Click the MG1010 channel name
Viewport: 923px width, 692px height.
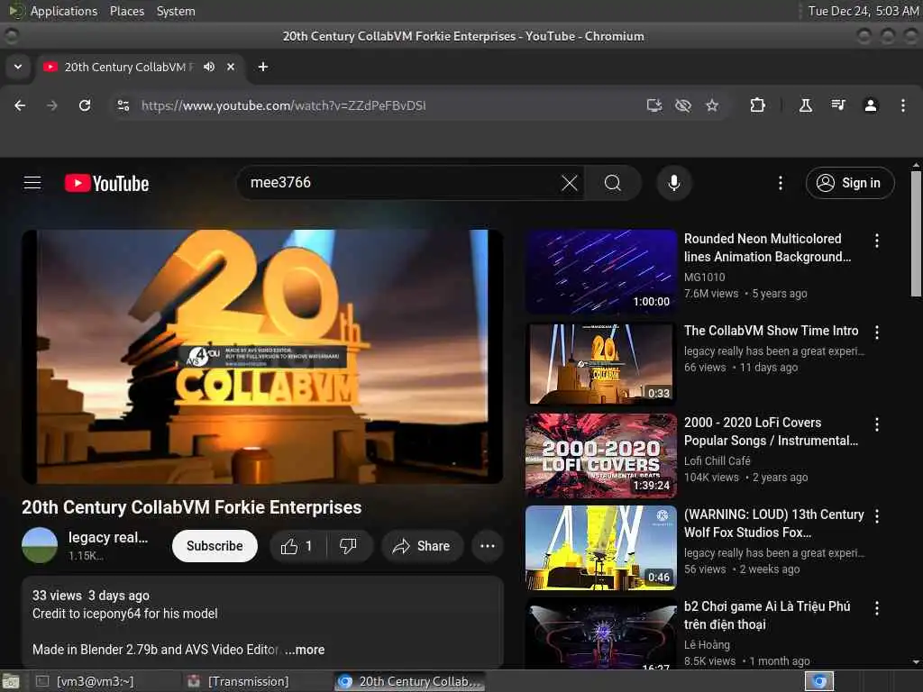705,278
